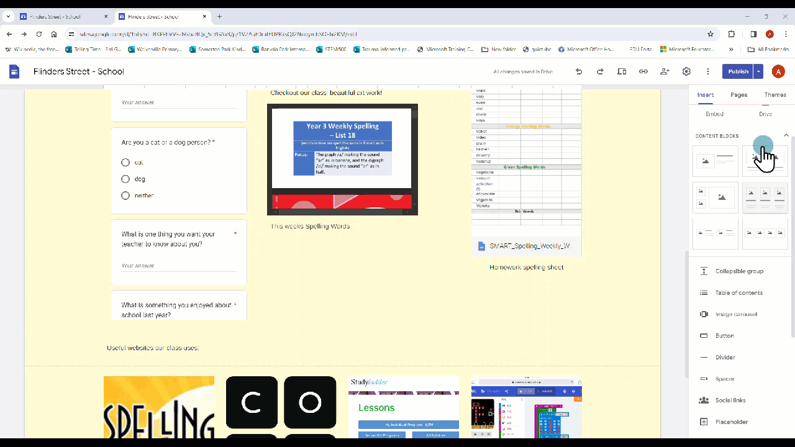795x447 pixels.
Task: Open Chrome tab search dropdown
Action: pos(8,17)
